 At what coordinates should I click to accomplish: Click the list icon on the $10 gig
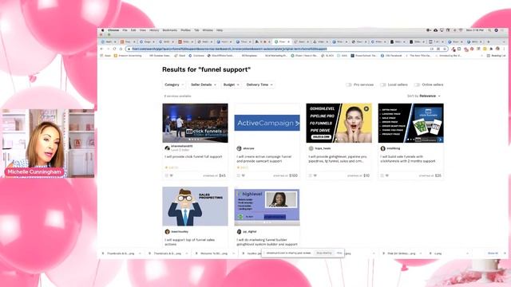[311, 175]
